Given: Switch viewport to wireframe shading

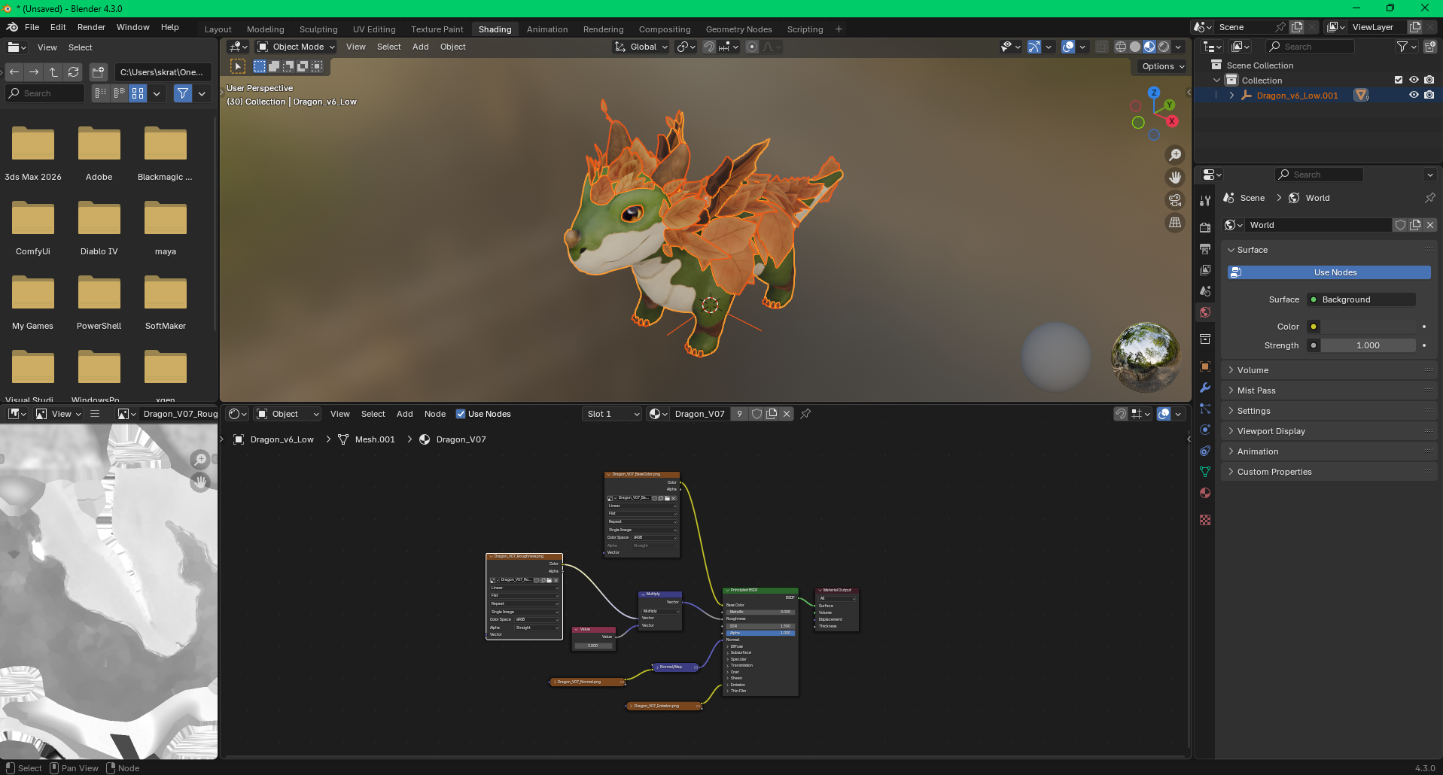Looking at the screenshot, I should (1121, 47).
